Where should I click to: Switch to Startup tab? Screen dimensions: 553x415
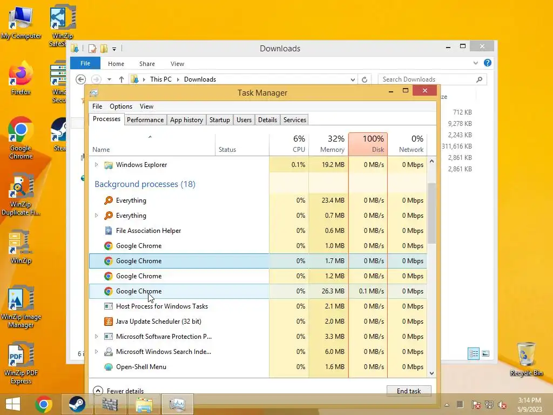[220, 119]
